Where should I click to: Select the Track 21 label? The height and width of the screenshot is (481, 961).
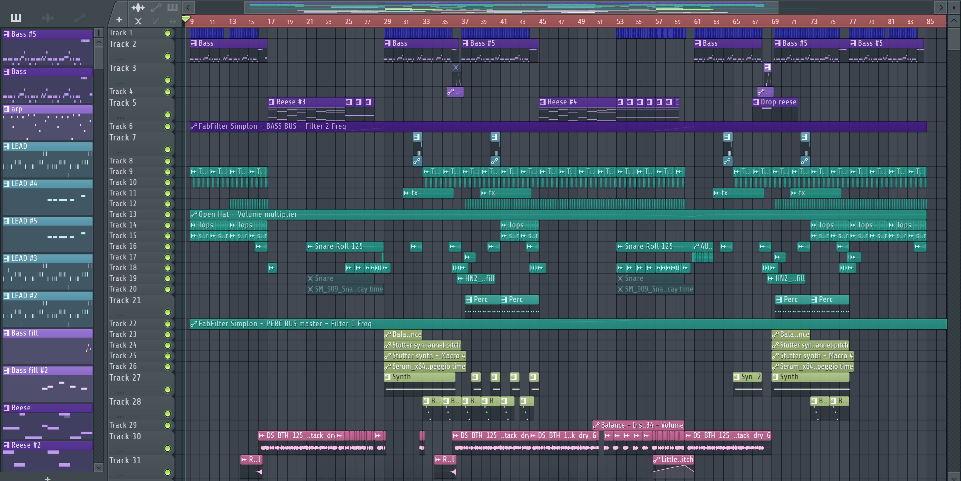point(125,301)
